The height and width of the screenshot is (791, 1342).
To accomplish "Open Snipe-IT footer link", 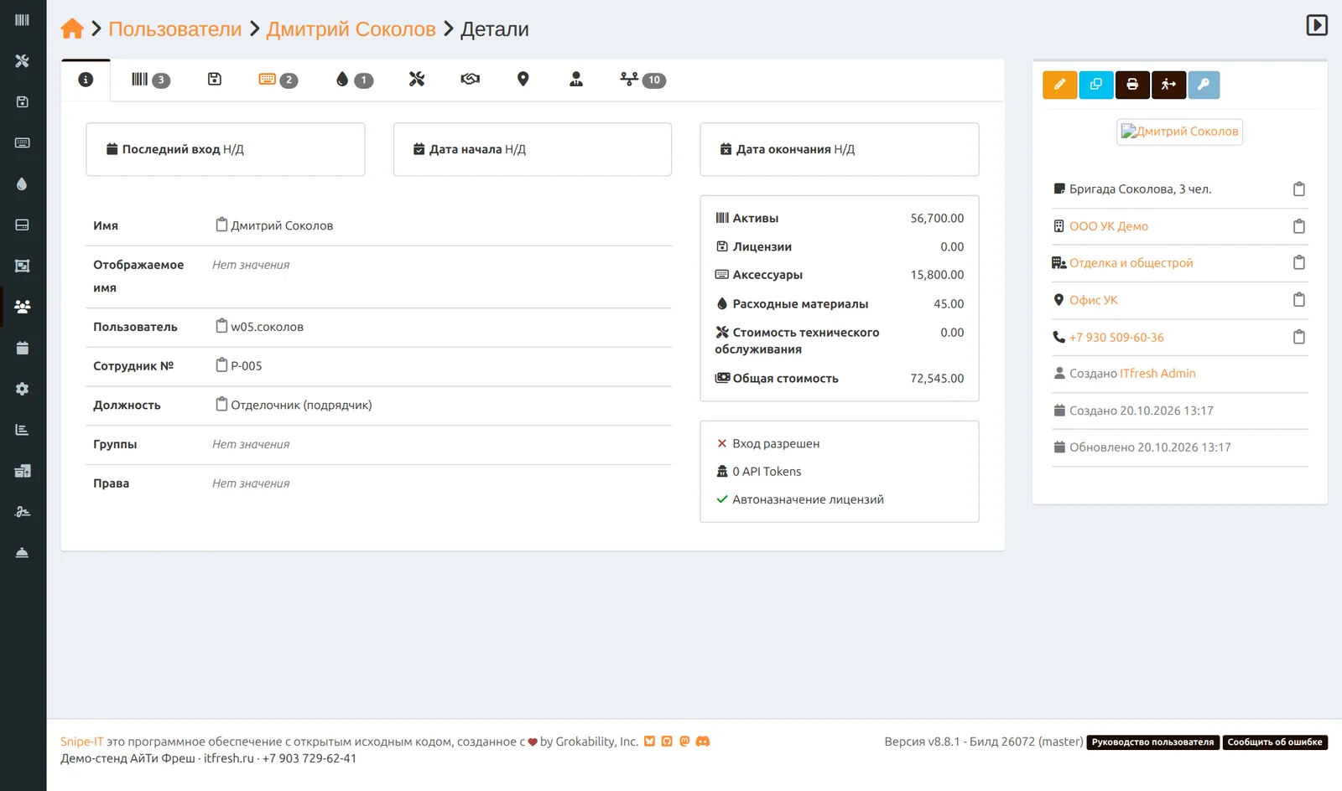I will point(81,742).
